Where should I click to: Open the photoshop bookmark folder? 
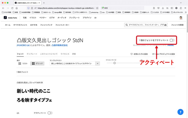[x=94, y=12]
